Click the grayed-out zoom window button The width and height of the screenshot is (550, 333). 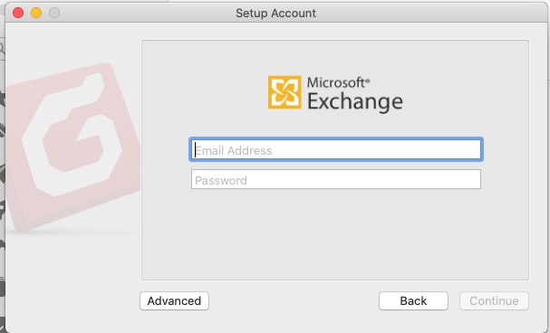pos(54,13)
